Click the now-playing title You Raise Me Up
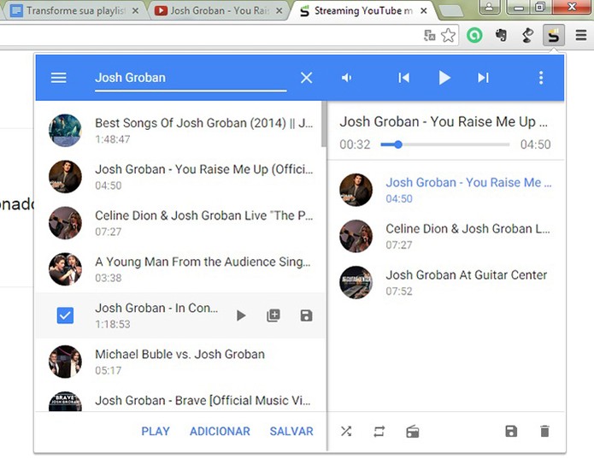 [444, 121]
